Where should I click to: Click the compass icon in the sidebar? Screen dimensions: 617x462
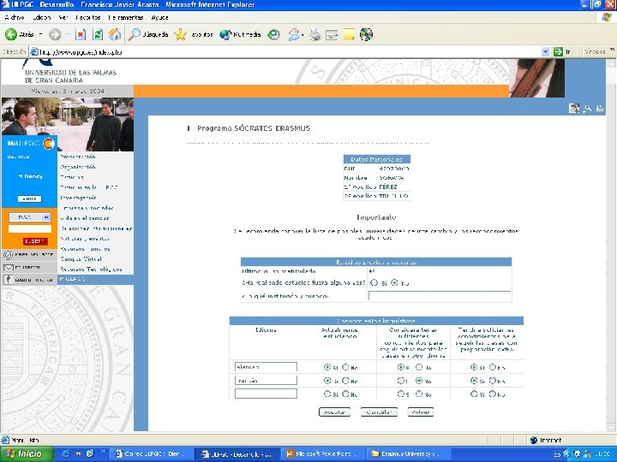tap(8, 255)
